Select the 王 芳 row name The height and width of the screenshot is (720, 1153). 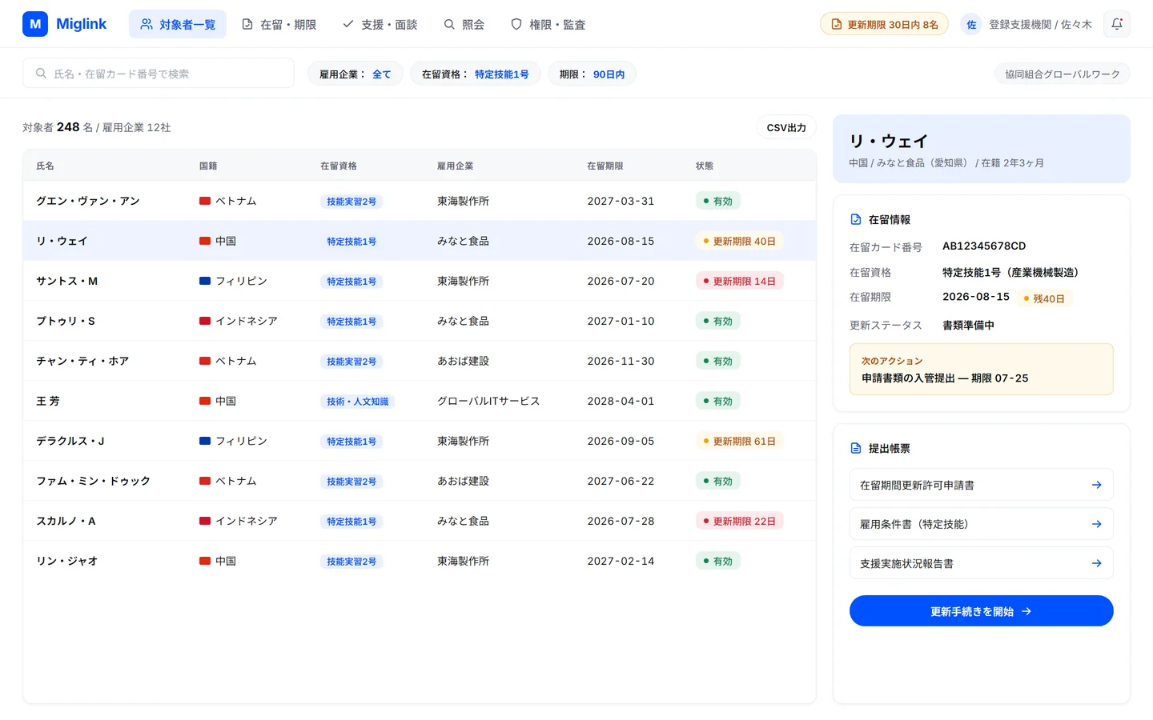[x=48, y=401]
